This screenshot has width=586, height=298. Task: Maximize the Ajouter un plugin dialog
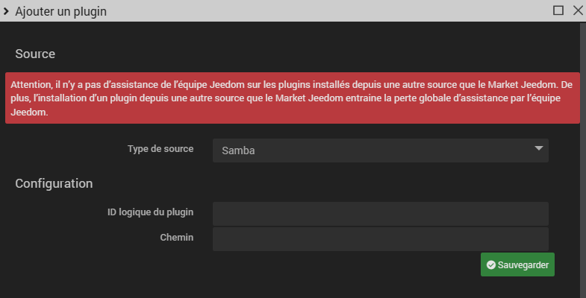coord(558,10)
